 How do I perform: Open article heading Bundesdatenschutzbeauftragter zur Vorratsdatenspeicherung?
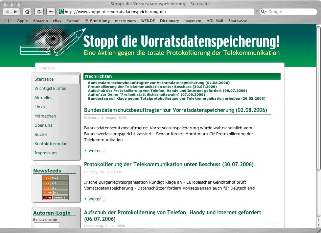pyautogui.click(x=175, y=110)
